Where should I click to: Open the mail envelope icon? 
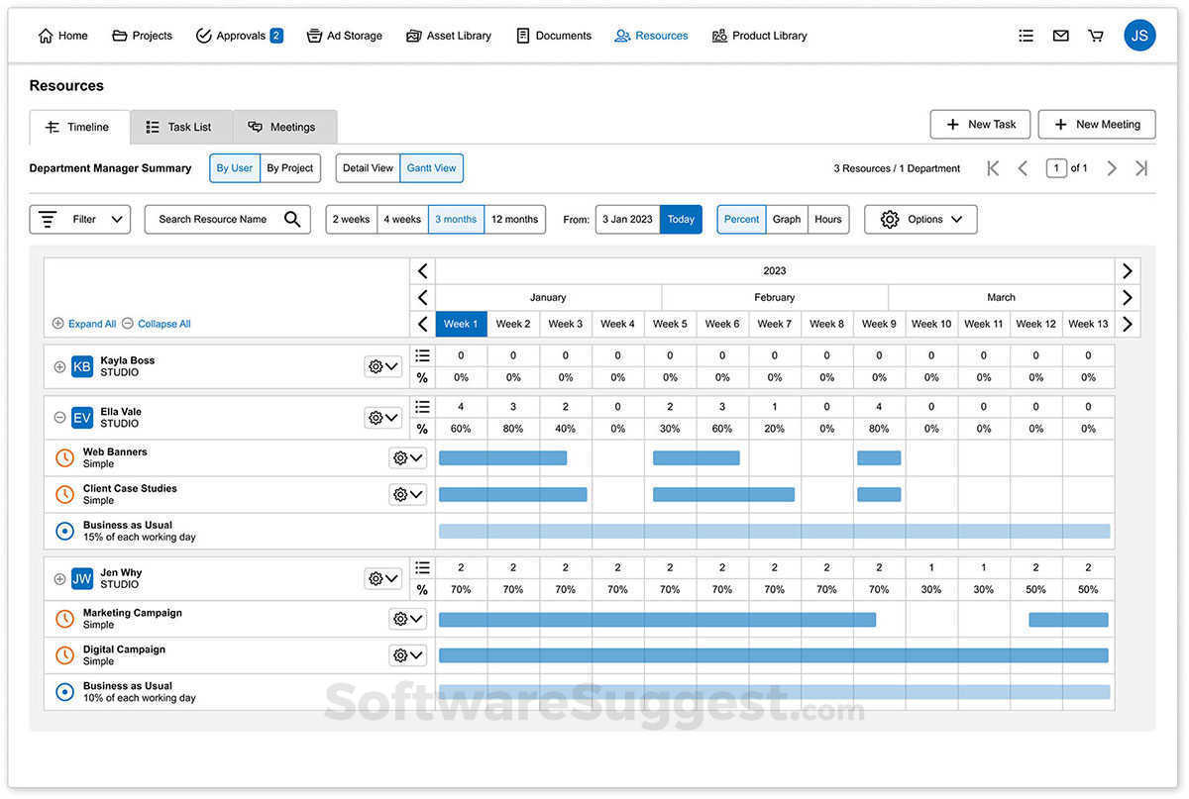[1060, 36]
